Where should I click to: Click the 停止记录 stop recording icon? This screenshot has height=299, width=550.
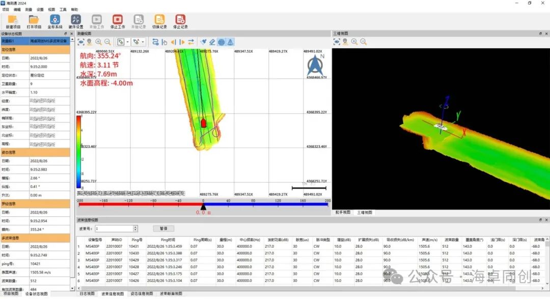[x=180, y=21]
